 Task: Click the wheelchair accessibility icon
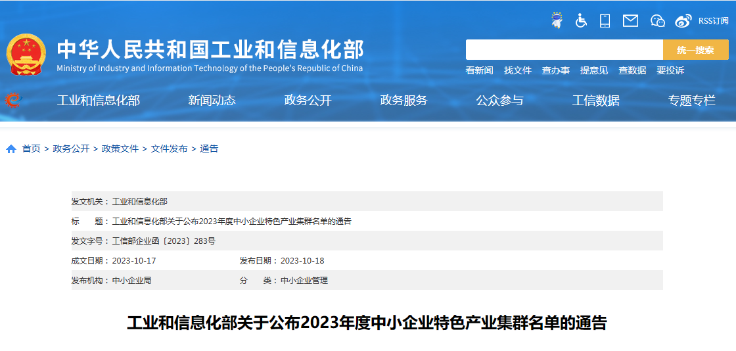[581, 21]
